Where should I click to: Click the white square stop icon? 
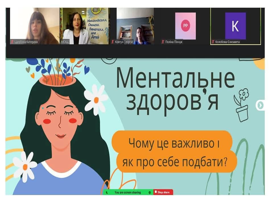[156, 192]
